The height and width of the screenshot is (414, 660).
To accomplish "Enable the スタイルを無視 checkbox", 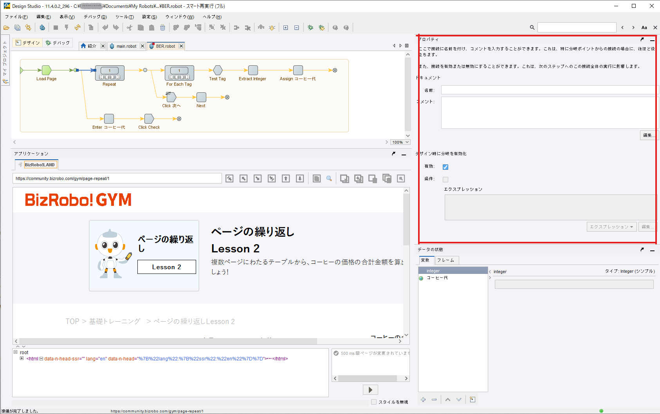I will tap(374, 402).
